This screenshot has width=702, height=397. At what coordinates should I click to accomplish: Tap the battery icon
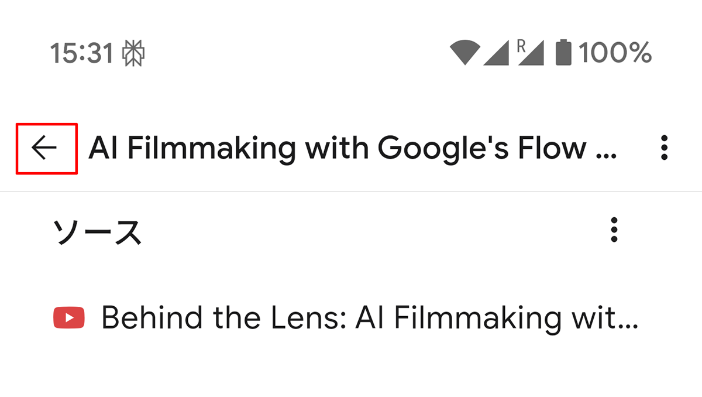click(x=563, y=53)
